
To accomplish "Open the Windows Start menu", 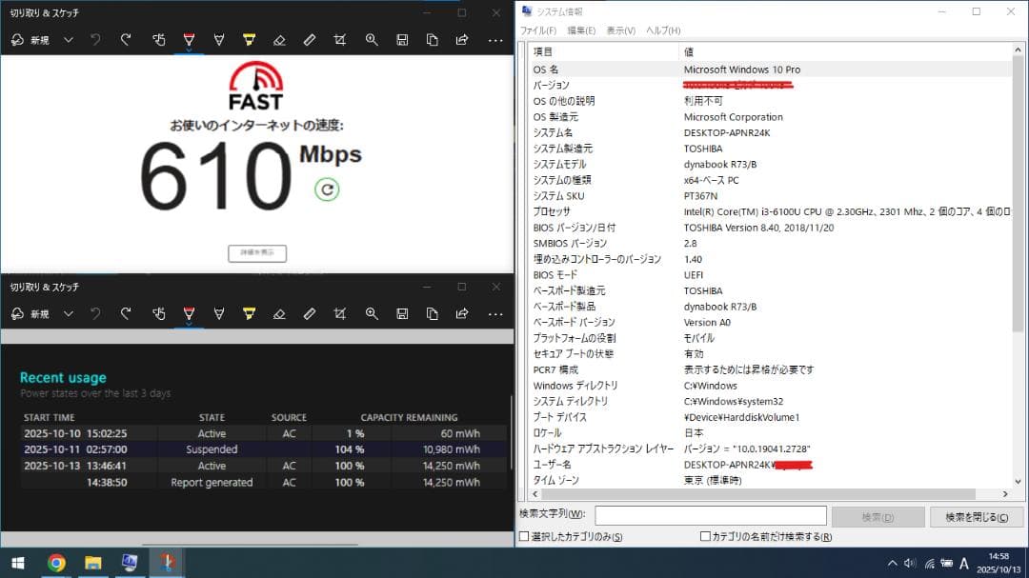I will tap(18, 563).
